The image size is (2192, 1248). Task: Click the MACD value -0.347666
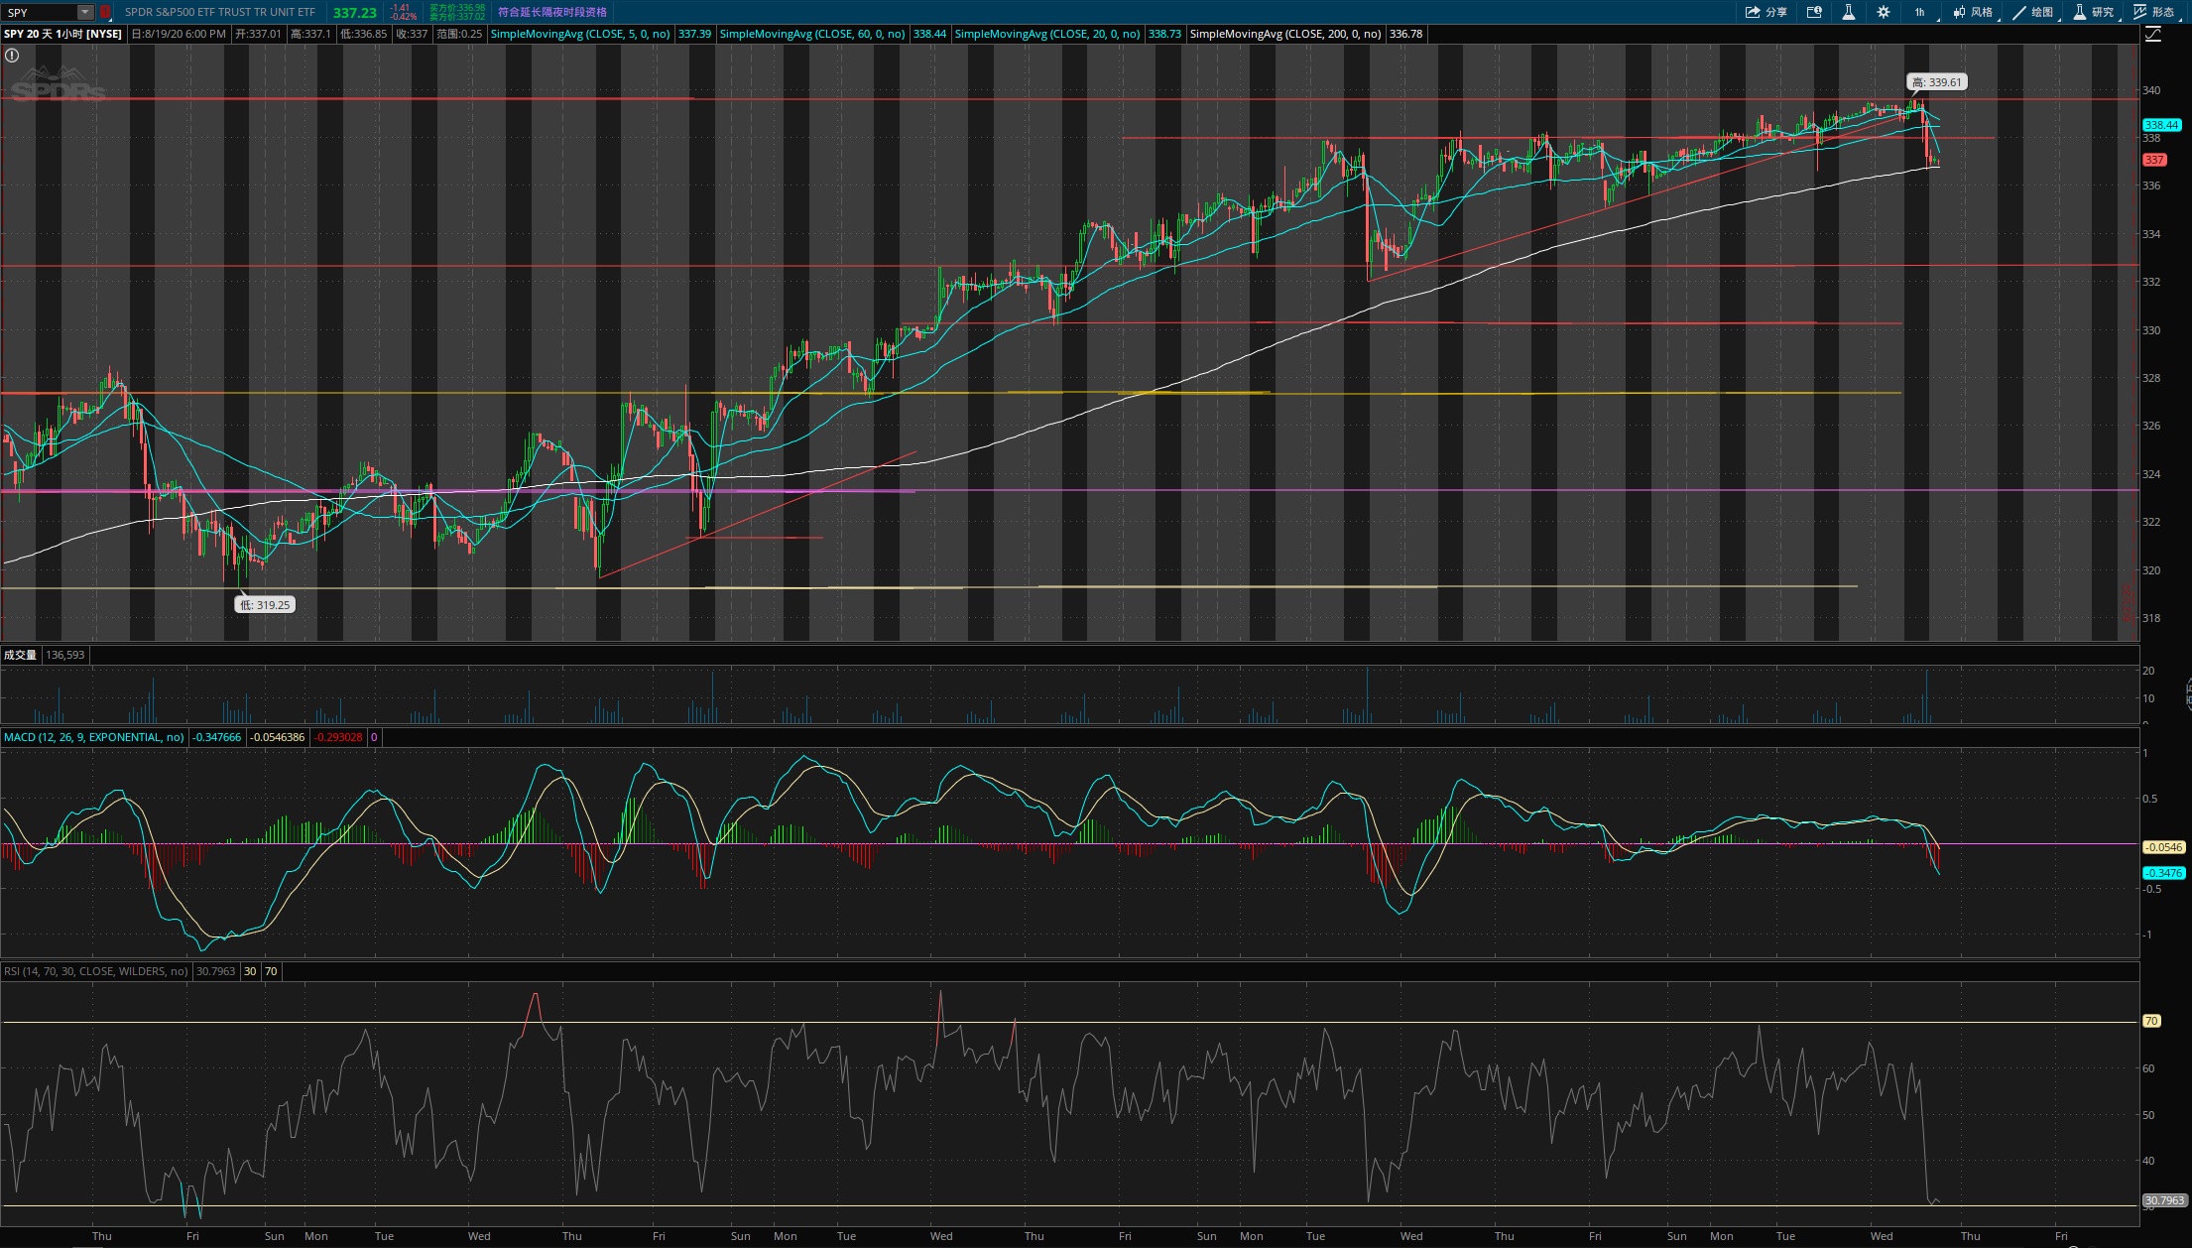click(x=217, y=737)
